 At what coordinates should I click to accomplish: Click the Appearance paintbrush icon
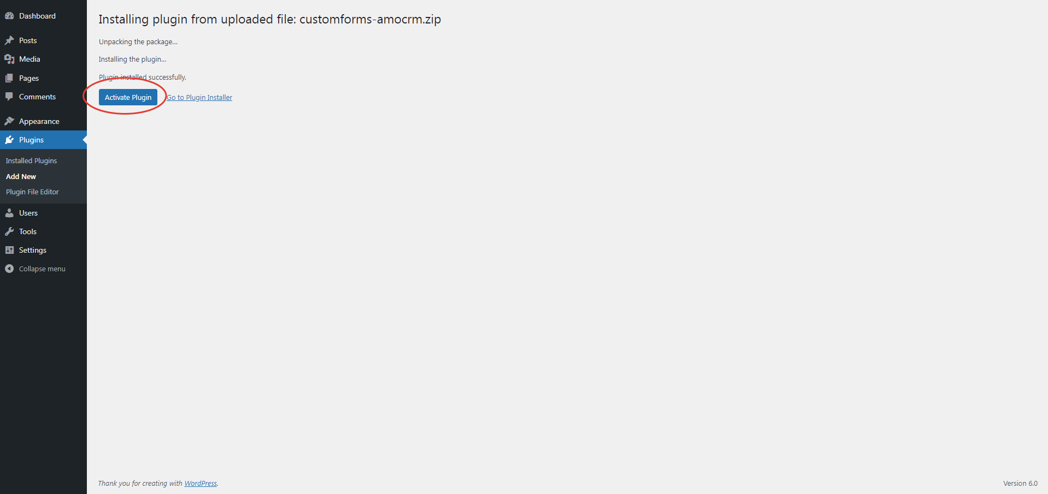pos(9,121)
